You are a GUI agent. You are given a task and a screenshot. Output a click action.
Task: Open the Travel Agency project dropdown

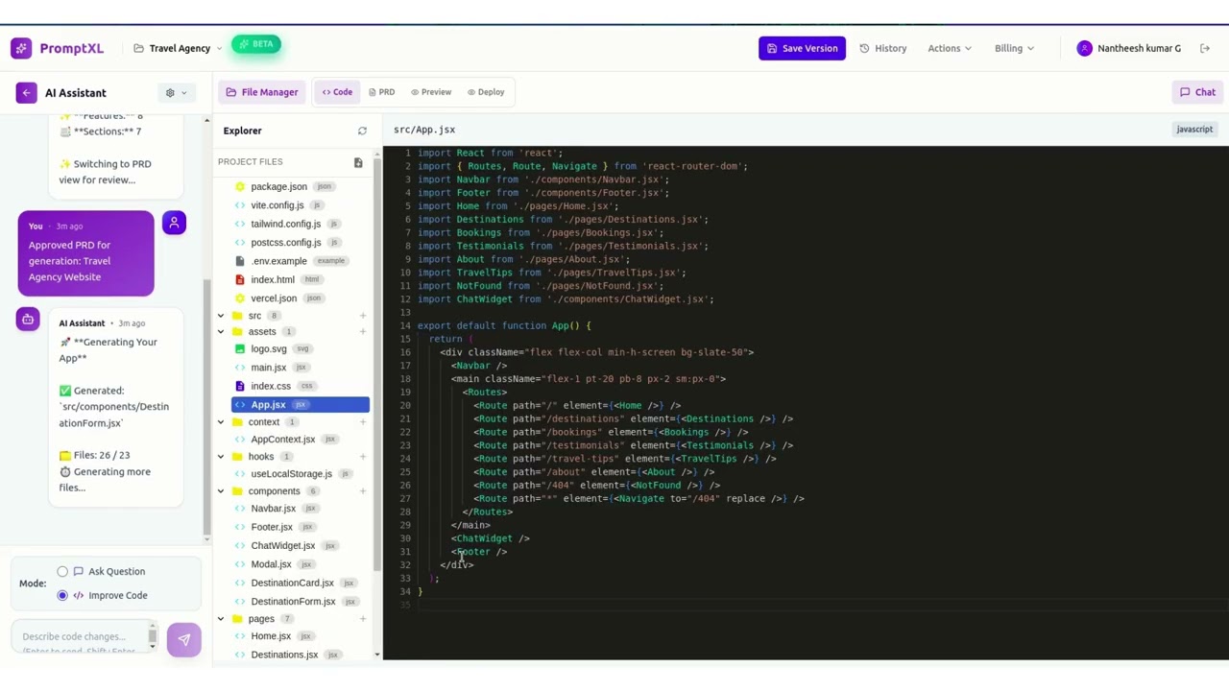point(179,48)
